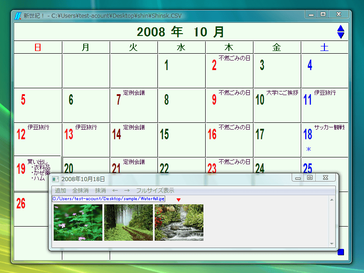
Task: Select October 16 cell
Action: pos(229,140)
